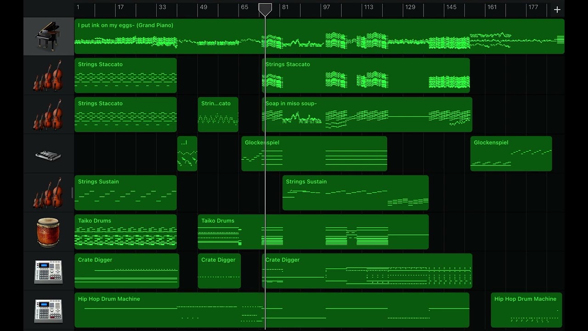Tap bar 97 on the ruler

click(326, 7)
